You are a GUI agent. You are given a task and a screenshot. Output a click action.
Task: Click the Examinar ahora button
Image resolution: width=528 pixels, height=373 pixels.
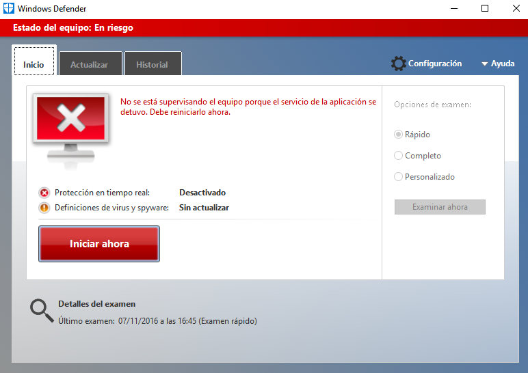(440, 207)
